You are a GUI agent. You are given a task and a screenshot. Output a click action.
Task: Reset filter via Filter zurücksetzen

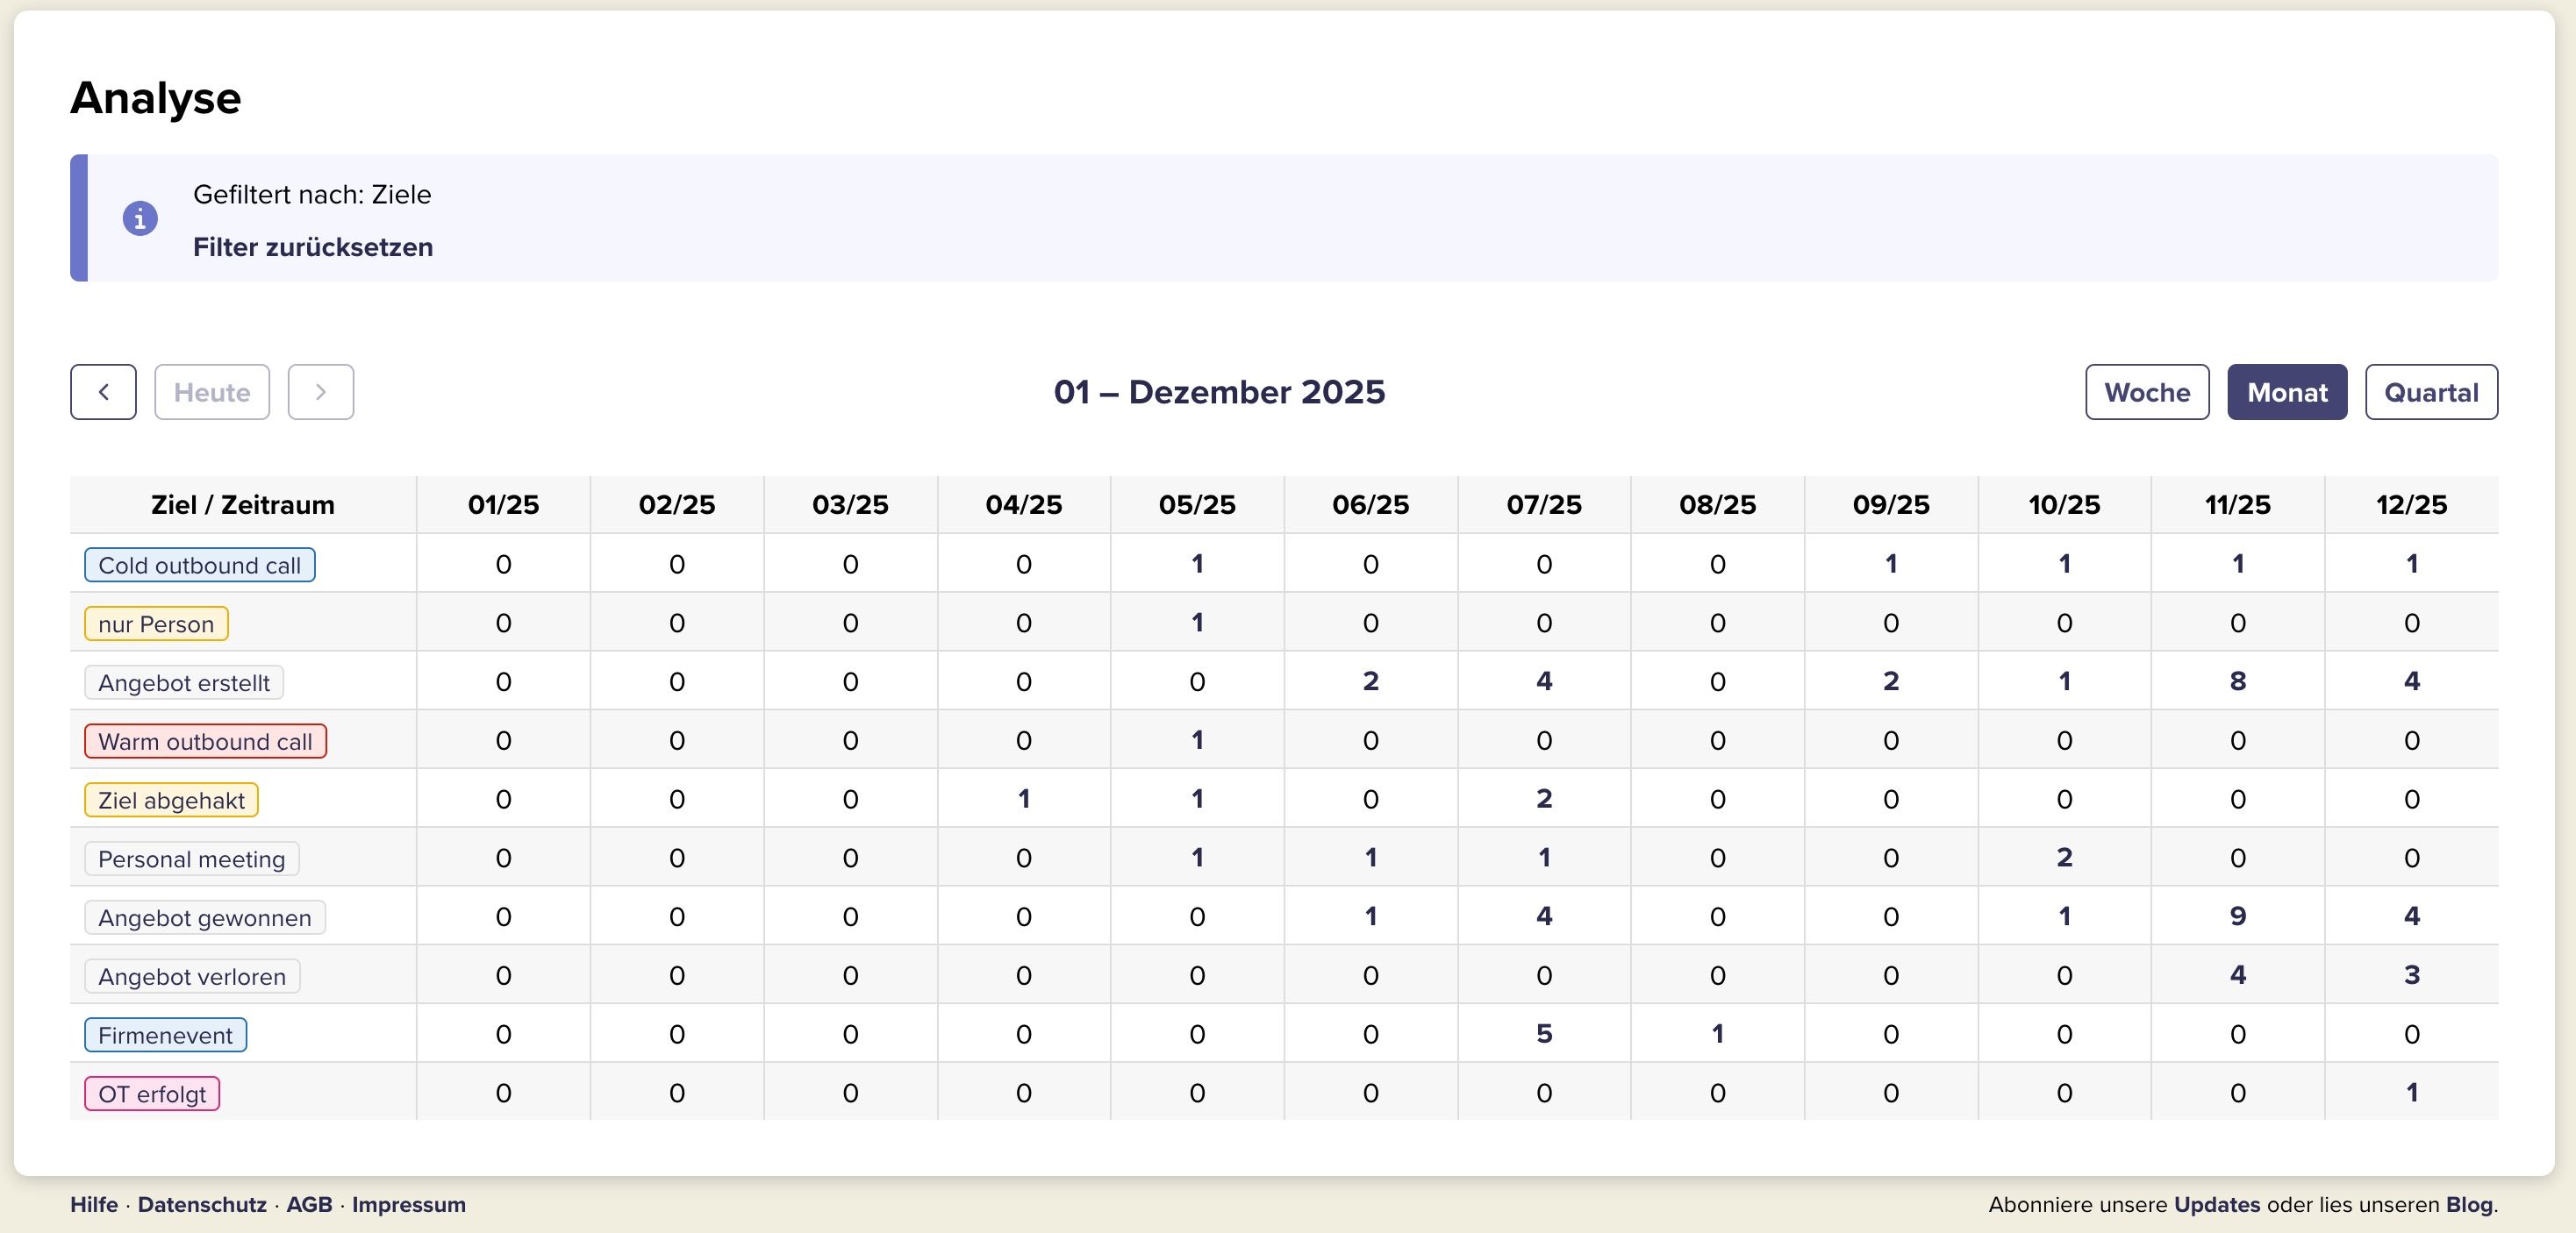click(312, 246)
